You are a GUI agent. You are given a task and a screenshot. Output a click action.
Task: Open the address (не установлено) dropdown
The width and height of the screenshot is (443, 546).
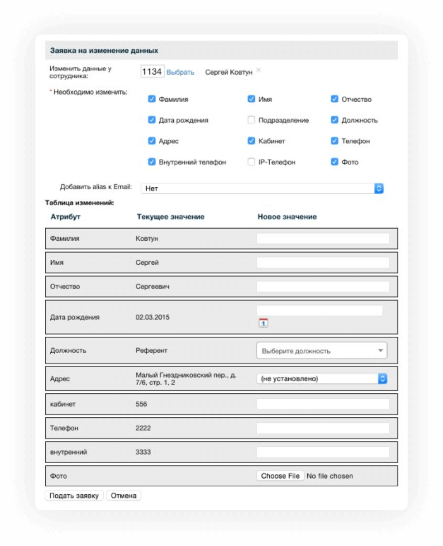[x=321, y=379]
